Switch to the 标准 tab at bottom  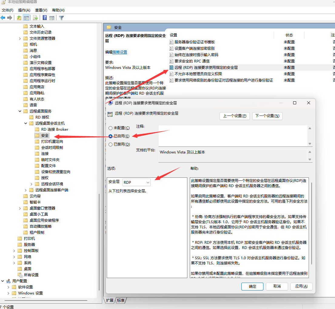pos(121,300)
